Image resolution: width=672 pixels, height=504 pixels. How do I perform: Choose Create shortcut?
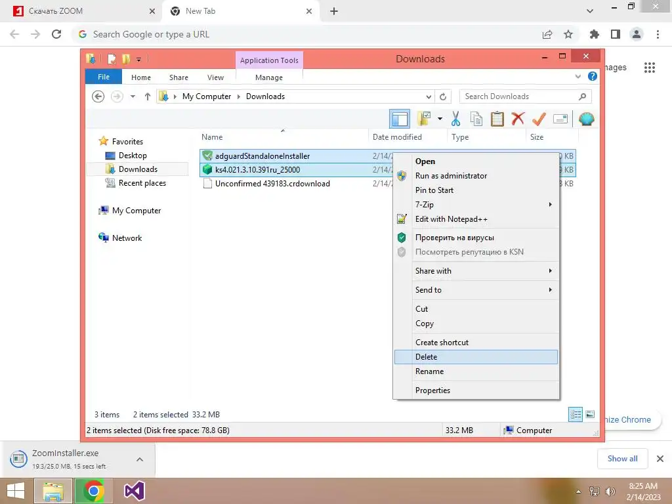click(476, 342)
